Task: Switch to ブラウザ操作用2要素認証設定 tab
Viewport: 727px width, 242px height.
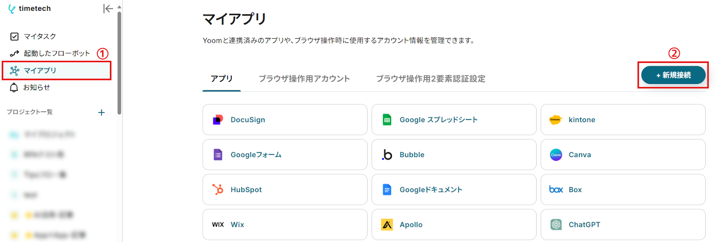Action: [x=430, y=79]
